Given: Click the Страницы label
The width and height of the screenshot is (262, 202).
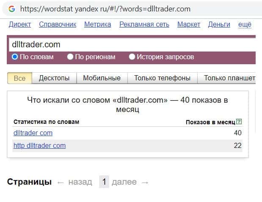Looking at the screenshot, I should (29, 182).
